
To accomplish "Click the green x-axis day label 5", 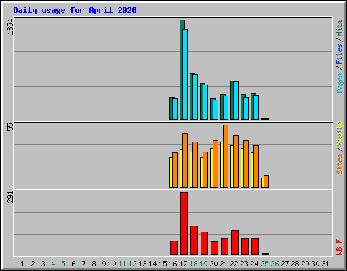I will pos(63,264).
